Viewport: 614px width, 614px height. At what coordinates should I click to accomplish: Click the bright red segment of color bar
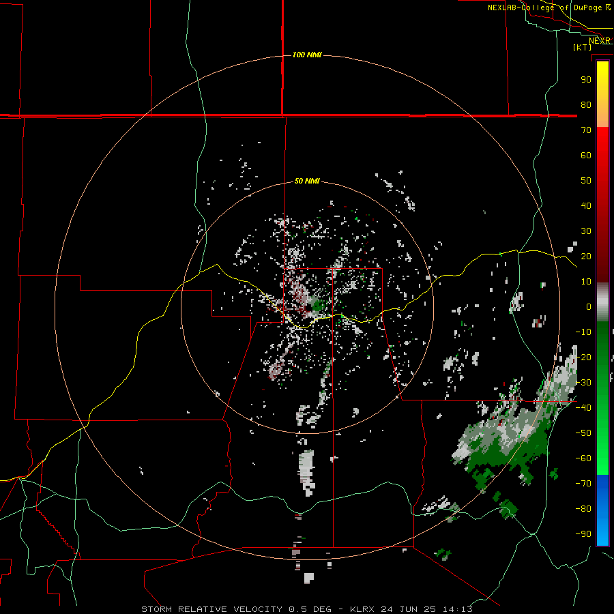click(602, 157)
